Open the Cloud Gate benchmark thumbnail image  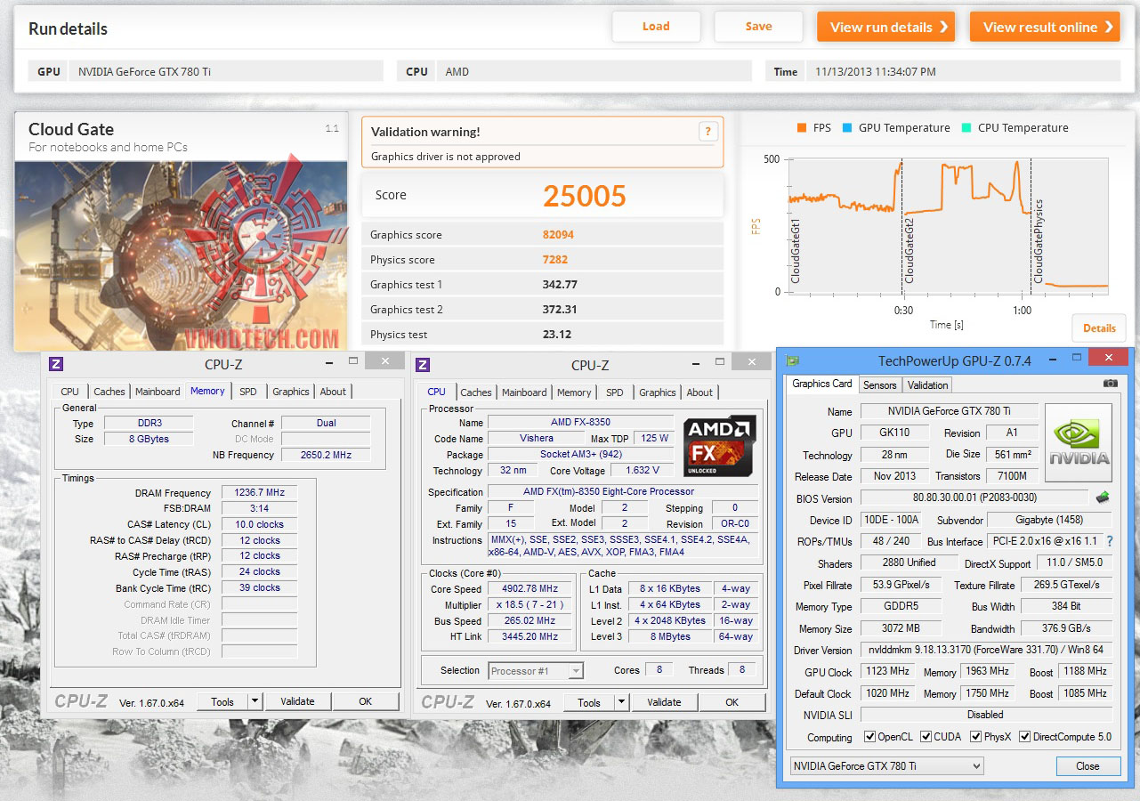[182, 255]
